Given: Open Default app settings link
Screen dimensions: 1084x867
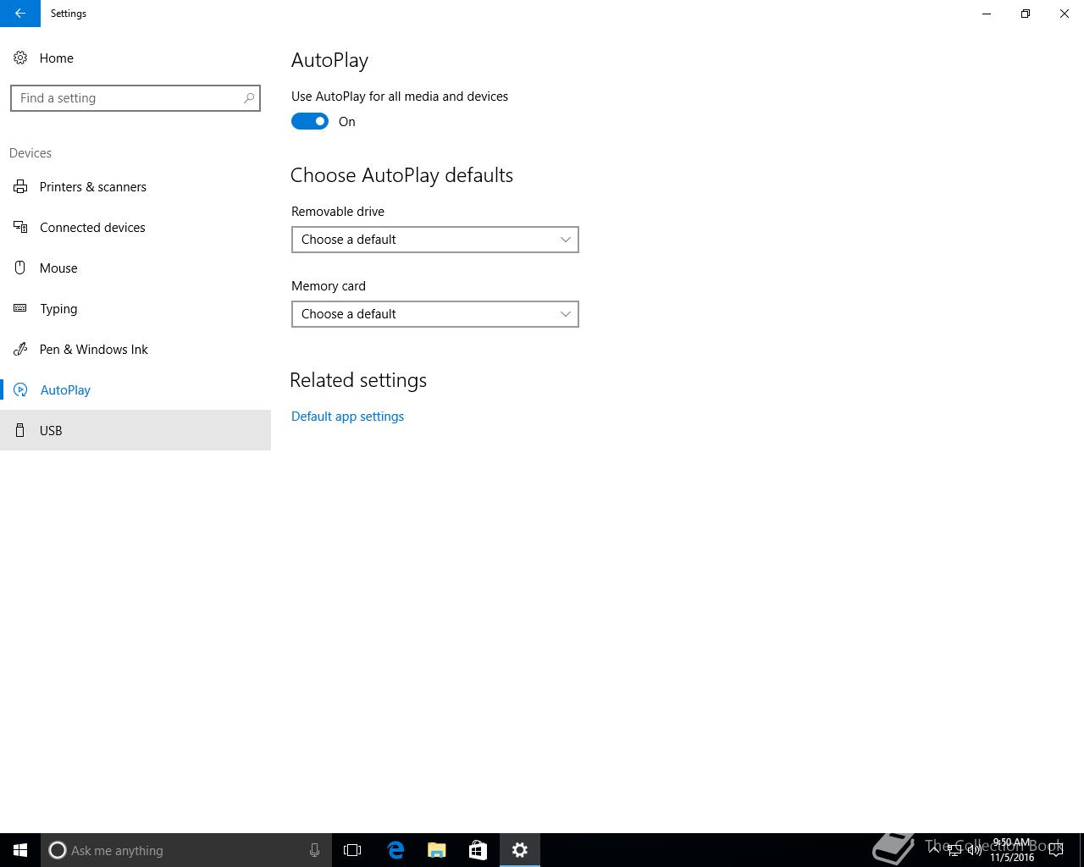Looking at the screenshot, I should pos(347,417).
